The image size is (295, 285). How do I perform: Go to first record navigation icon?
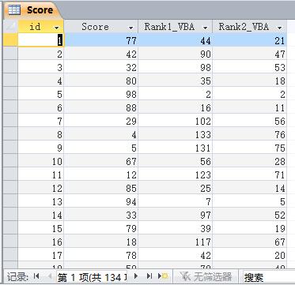pyautogui.click(x=36, y=276)
